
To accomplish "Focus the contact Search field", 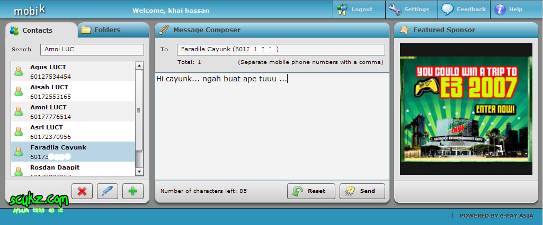I will pos(92,50).
